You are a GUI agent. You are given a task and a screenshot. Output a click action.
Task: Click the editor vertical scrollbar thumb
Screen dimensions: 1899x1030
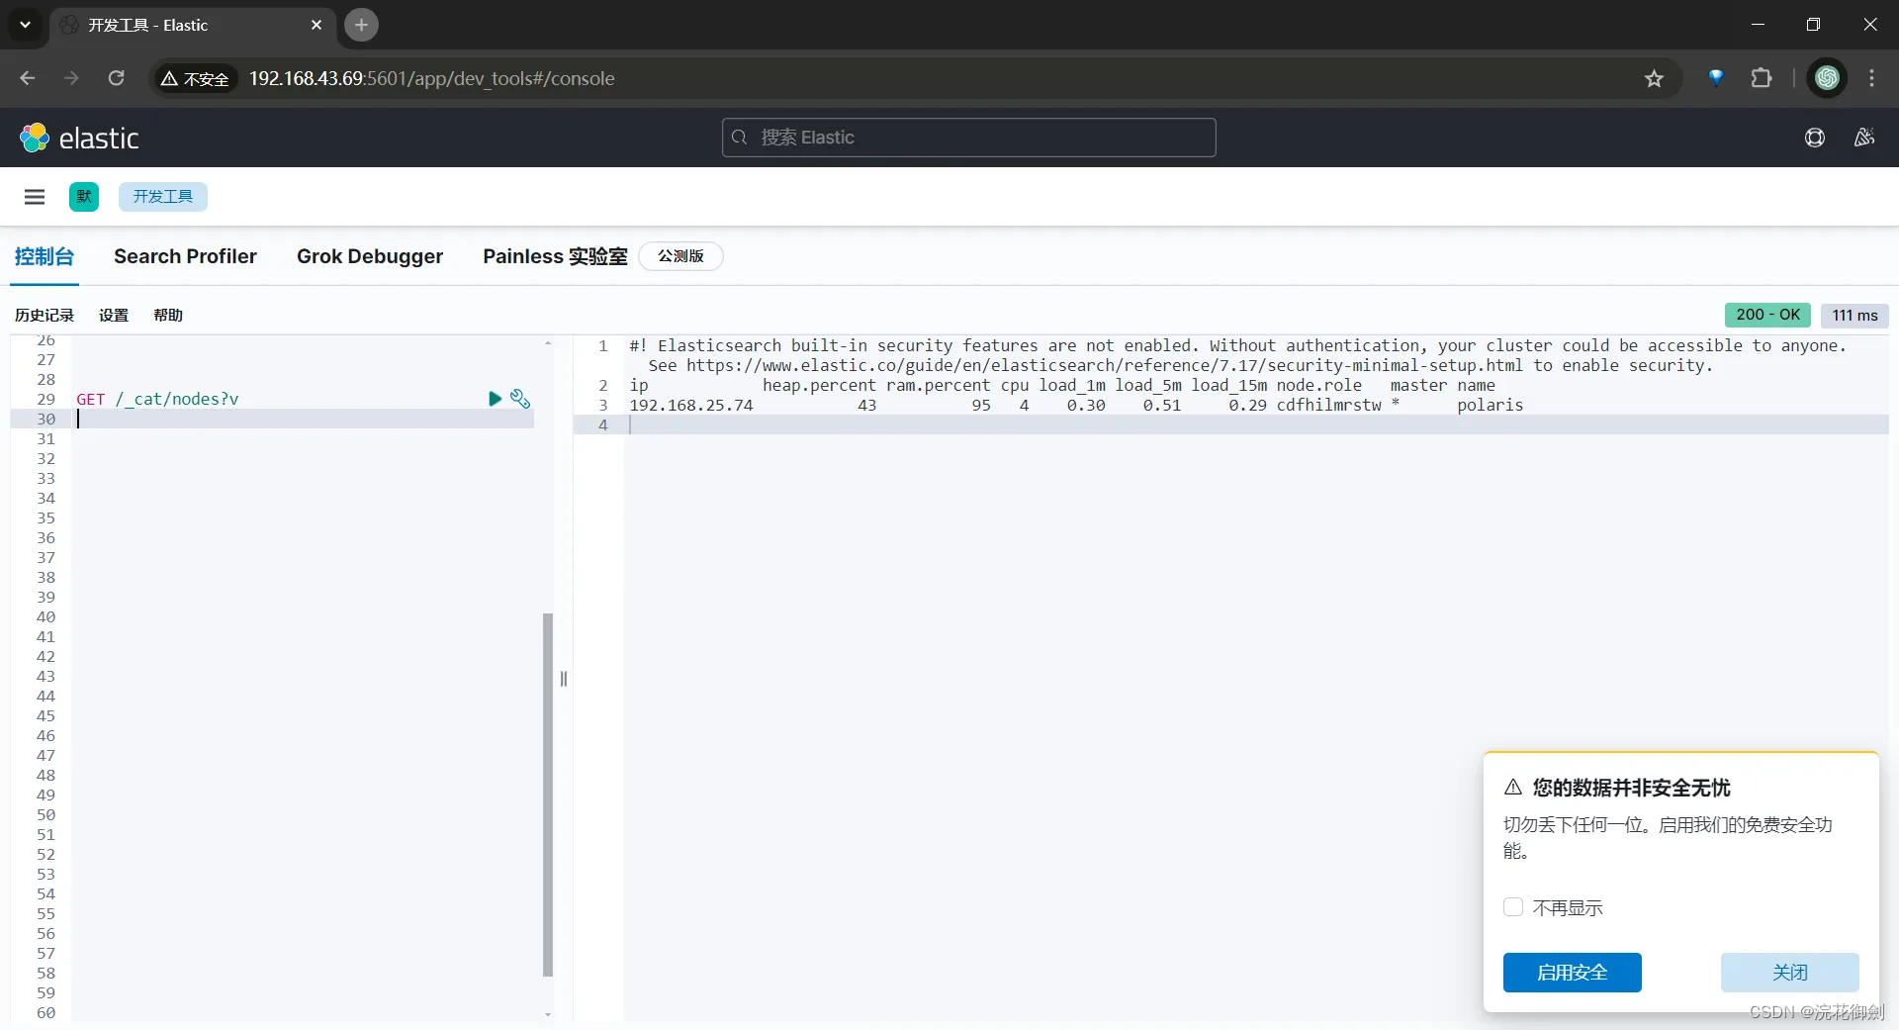548,795
